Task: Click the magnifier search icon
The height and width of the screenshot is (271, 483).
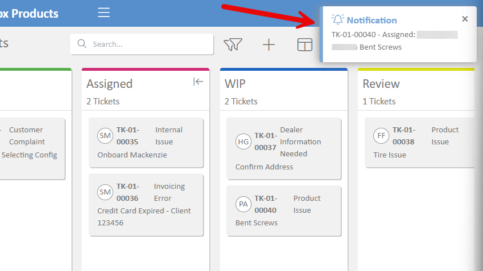Action: [x=82, y=44]
